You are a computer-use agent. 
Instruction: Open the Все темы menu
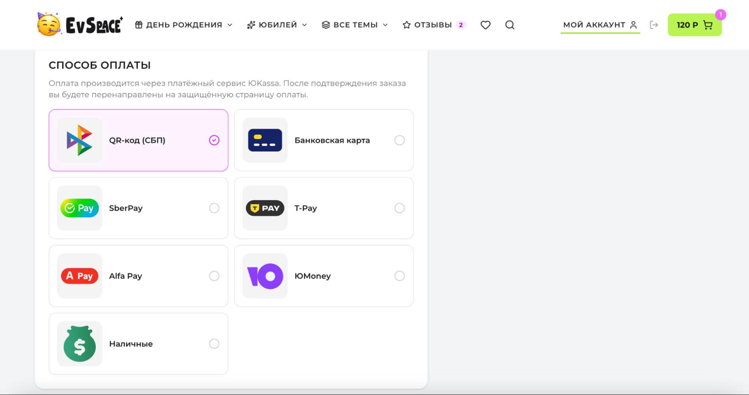355,25
